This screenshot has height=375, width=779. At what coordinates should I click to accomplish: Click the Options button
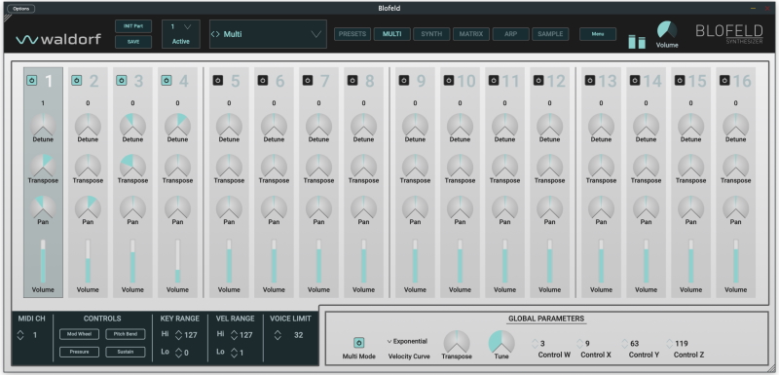(x=20, y=9)
